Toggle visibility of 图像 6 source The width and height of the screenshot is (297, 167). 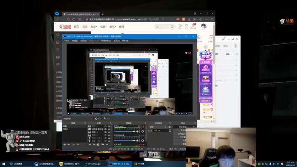coord(105,126)
